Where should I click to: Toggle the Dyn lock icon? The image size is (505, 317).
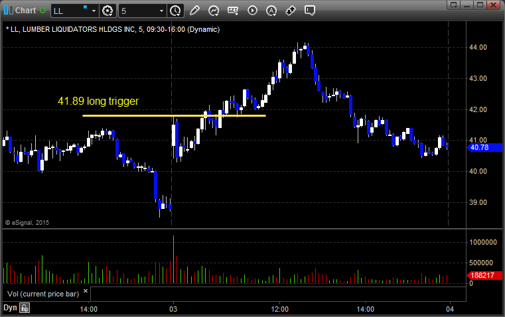pos(25,308)
